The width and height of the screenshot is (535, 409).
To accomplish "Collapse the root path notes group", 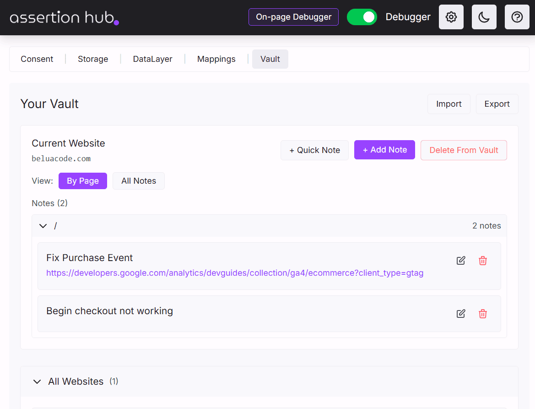I will (x=43, y=226).
